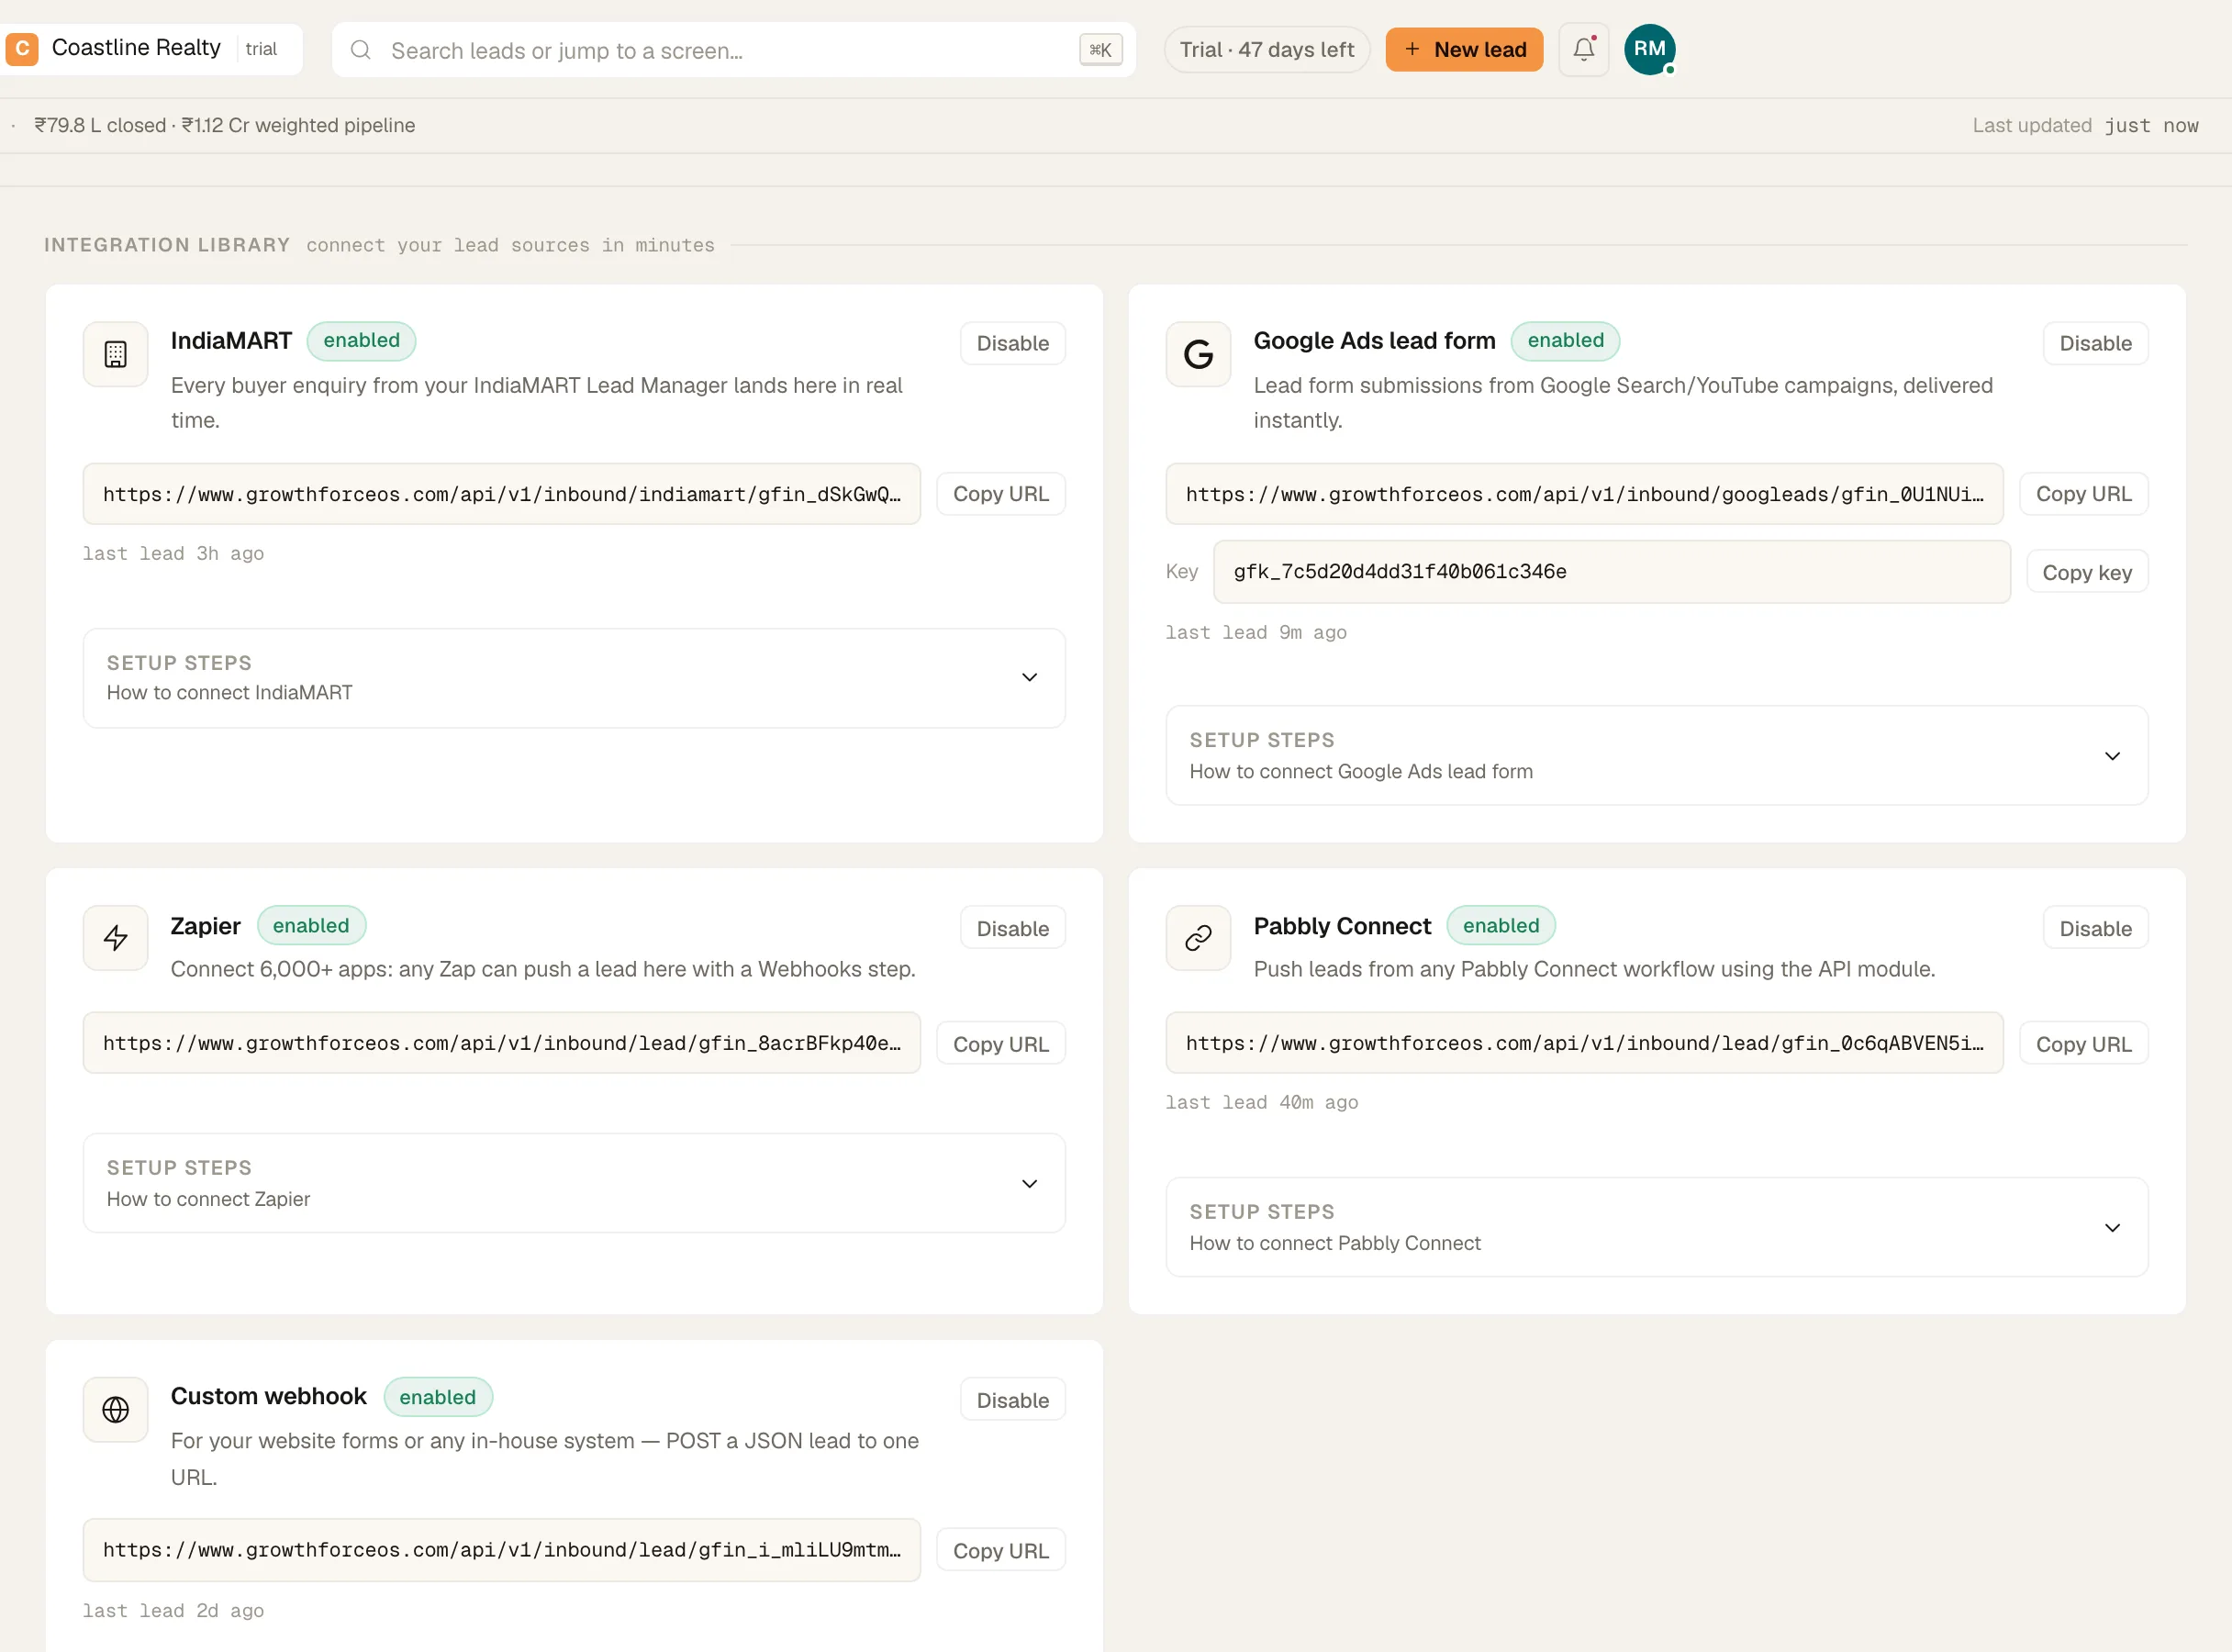Expand How to connect Pabbly Connect steps
The width and height of the screenshot is (2232, 1652).
pyautogui.click(x=1657, y=1227)
